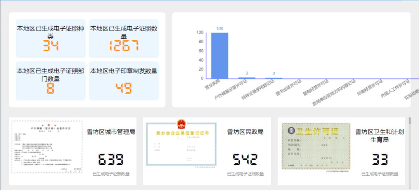
Task: Open the 户外牌匾设置许可证 document thumbnail
Action: click(x=47, y=147)
